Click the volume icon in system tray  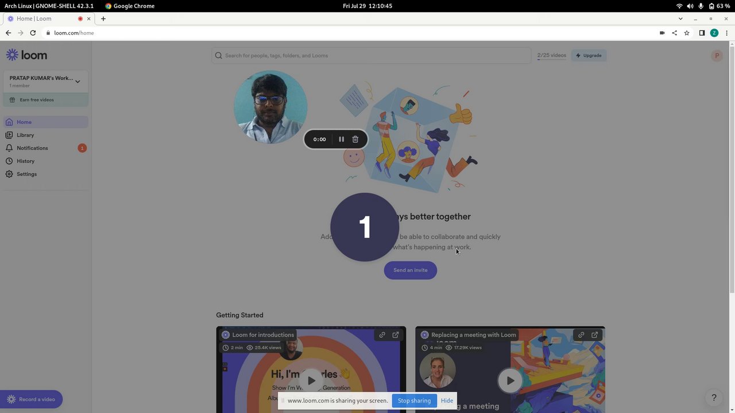(x=690, y=6)
